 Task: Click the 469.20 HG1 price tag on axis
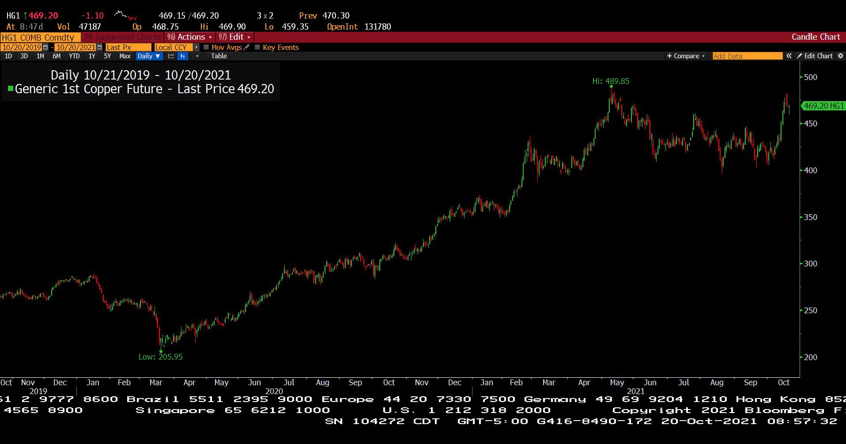click(x=823, y=106)
